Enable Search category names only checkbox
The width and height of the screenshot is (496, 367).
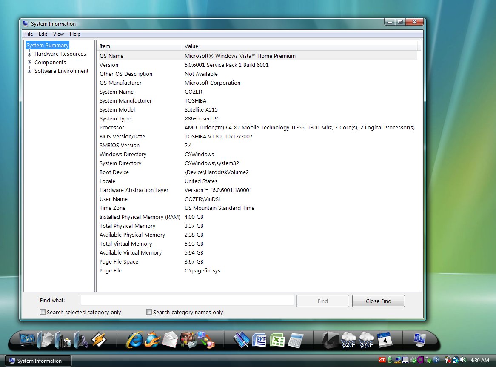pos(149,312)
